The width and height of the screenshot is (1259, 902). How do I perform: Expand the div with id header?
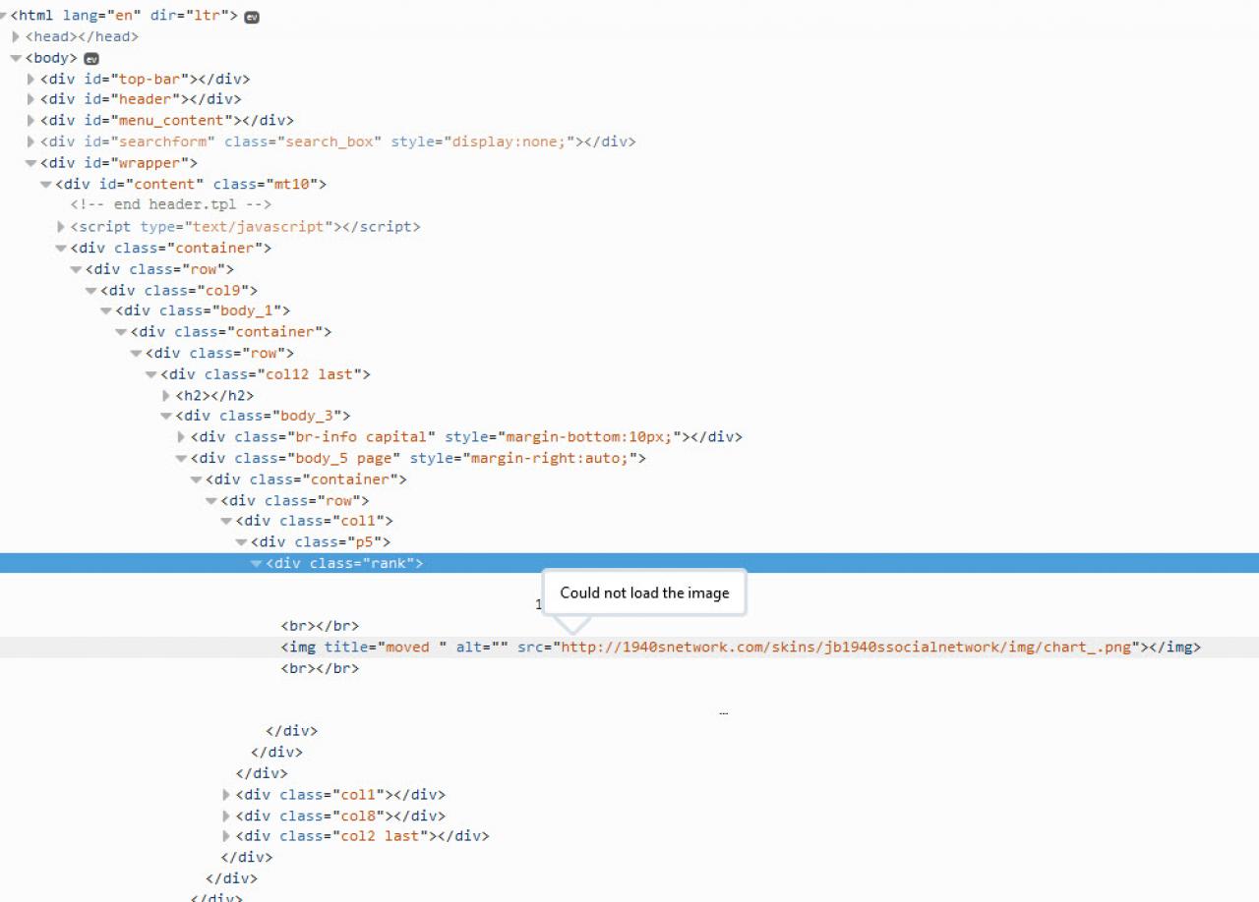pyautogui.click(x=31, y=99)
